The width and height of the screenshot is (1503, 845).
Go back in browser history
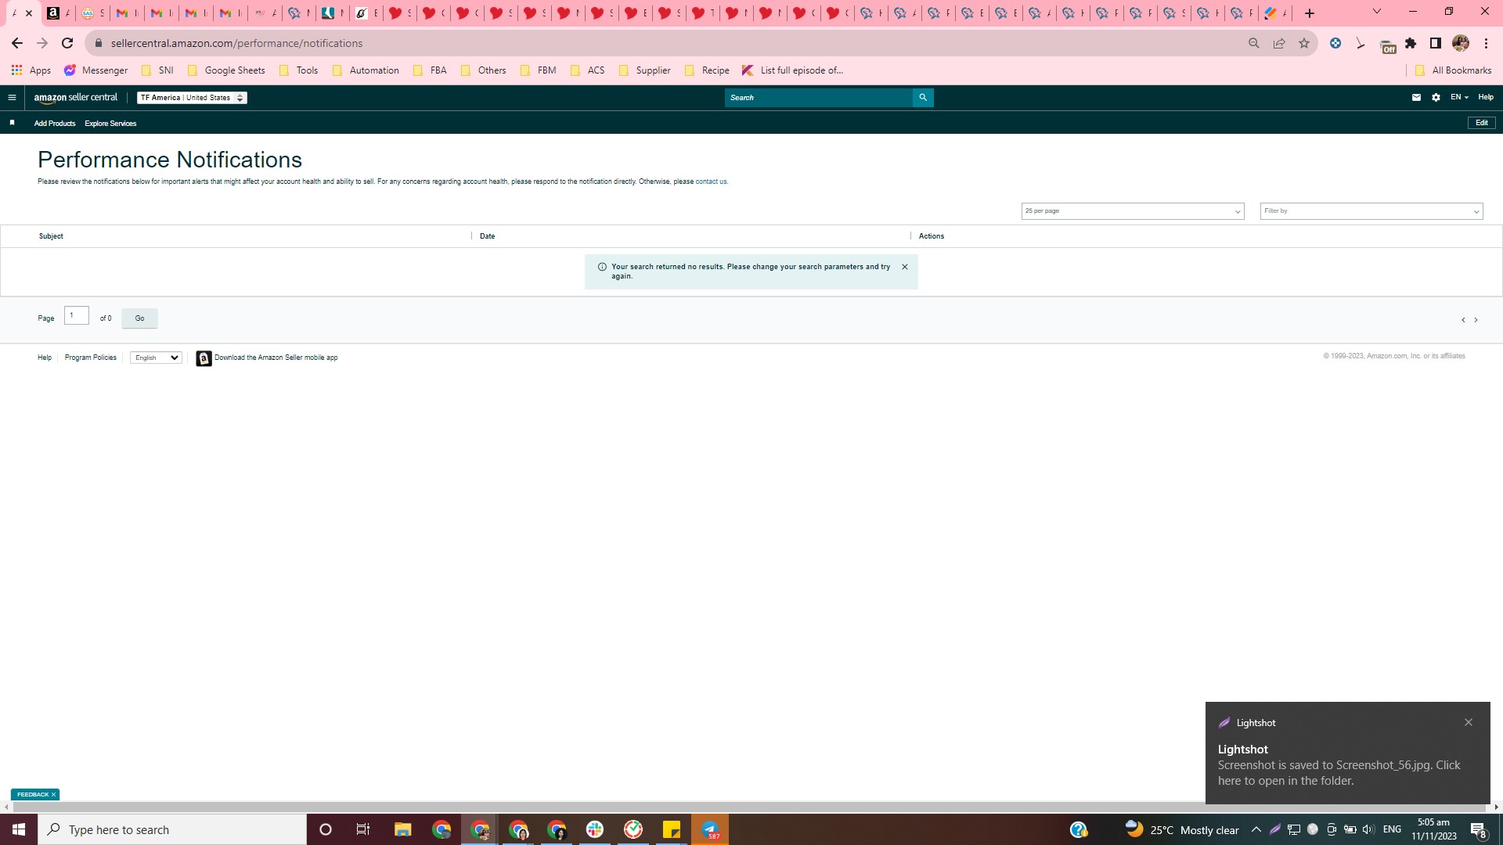click(17, 43)
